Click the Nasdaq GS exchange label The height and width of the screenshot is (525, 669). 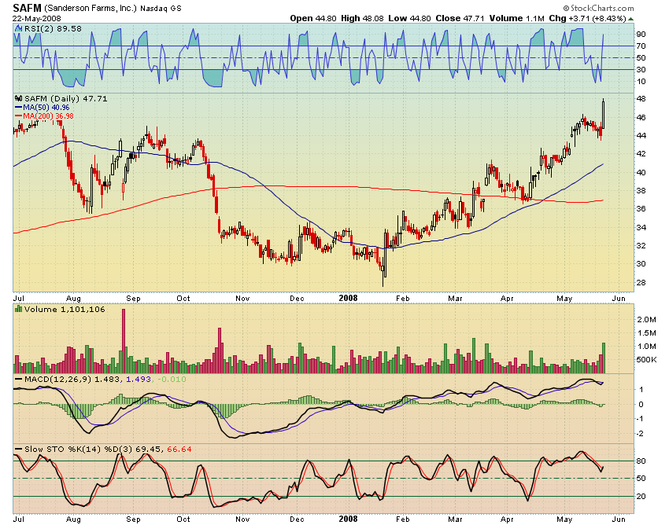(161, 8)
